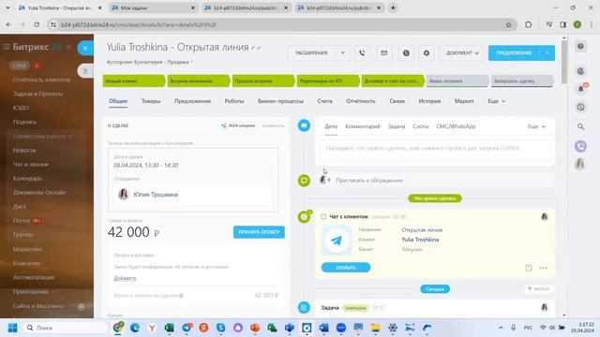This screenshot has height=337, width=600.
Task: Open Windows Start menu
Action: point(12,328)
